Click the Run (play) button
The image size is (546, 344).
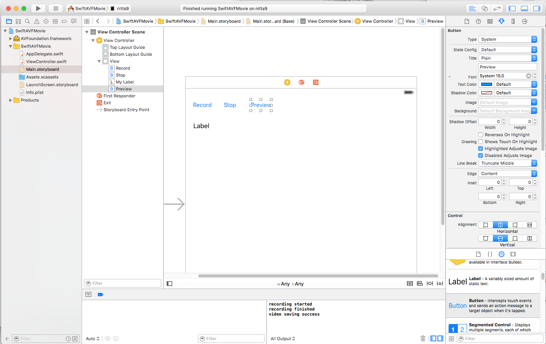point(38,8)
